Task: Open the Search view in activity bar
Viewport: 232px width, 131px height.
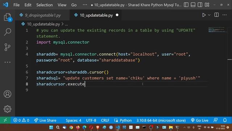Action: 7,32
